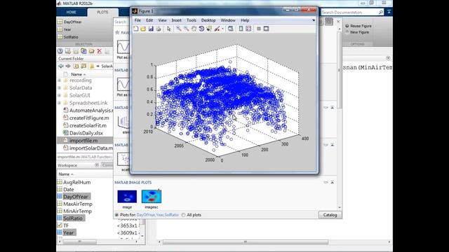
Task: Switch to the HOME tab in MATLAB
Action: (72, 13)
